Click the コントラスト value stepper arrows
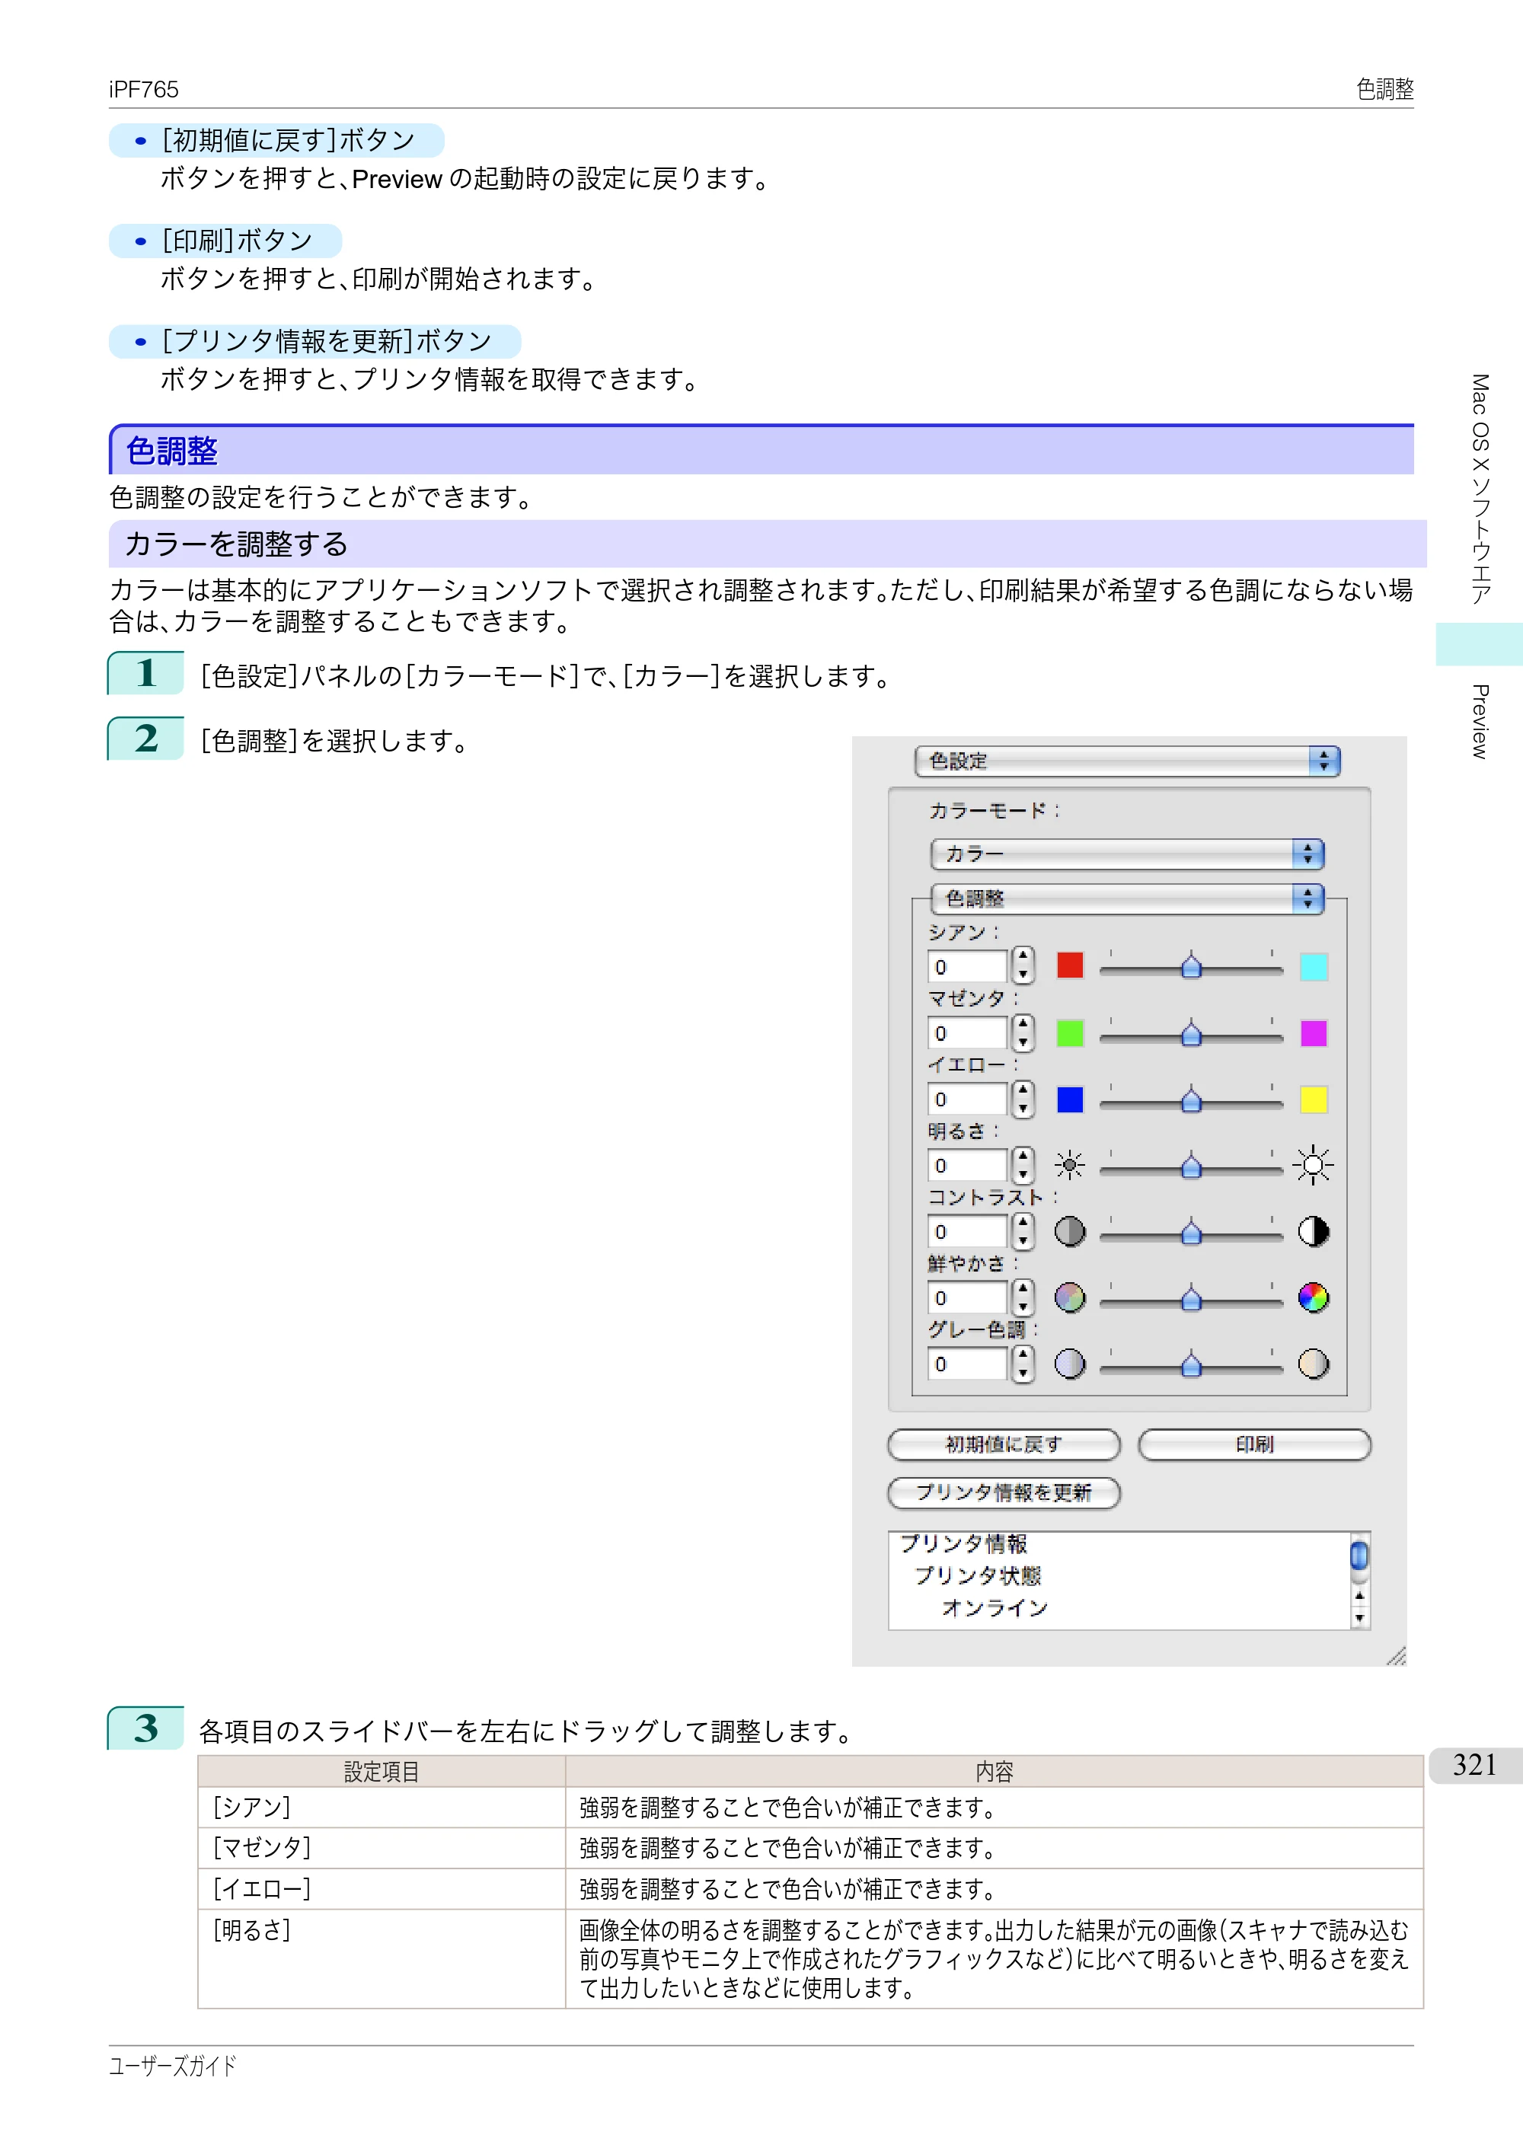The width and height of the screenshot is (1523, 2154). 1023,1232
